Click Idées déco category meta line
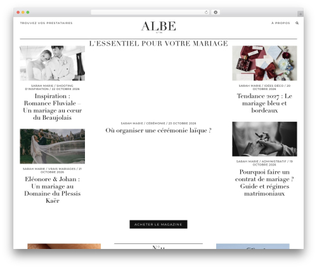This screenshot has width=317, height=268. pyautogui.click(x=264, y=87)
